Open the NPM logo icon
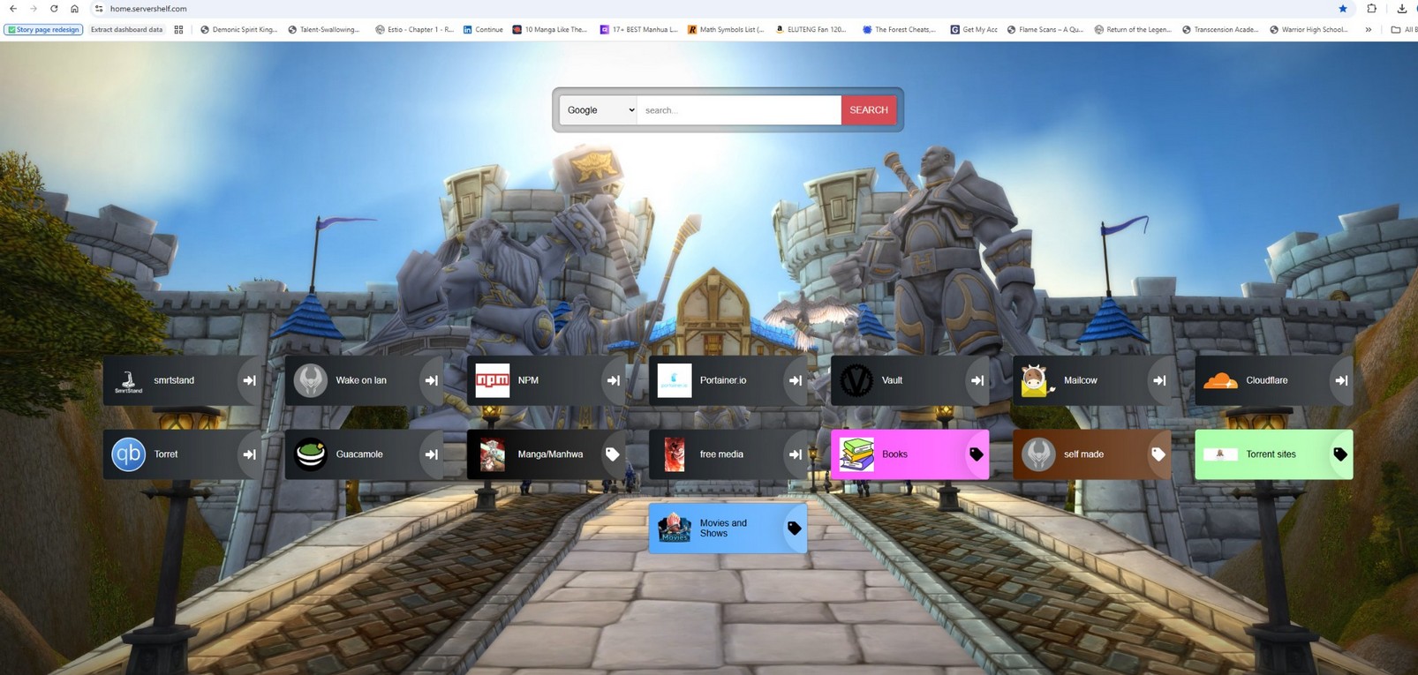This screenshot has height=675, width=1418. (493, 380)
